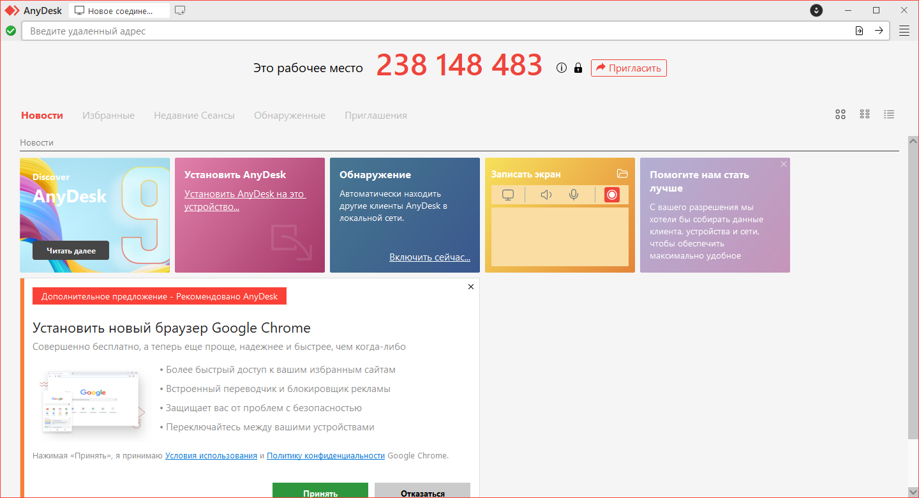Screen dimensions: 919x498
Task: Toggle screen capture monitor icon
Action: pos(508,195)
